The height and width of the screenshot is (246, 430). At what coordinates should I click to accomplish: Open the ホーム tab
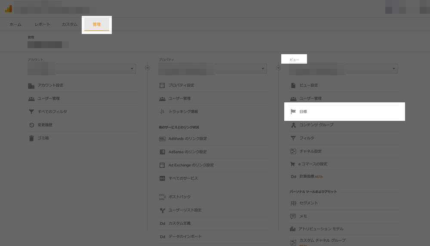pos(15,25)
